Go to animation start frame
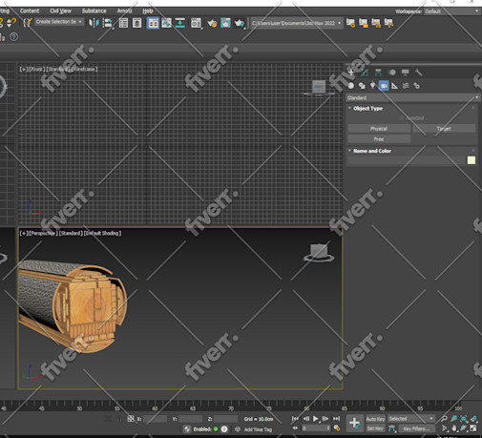This screenshot has width=482, height=438. pyautogui.click(x=295, y=419)
